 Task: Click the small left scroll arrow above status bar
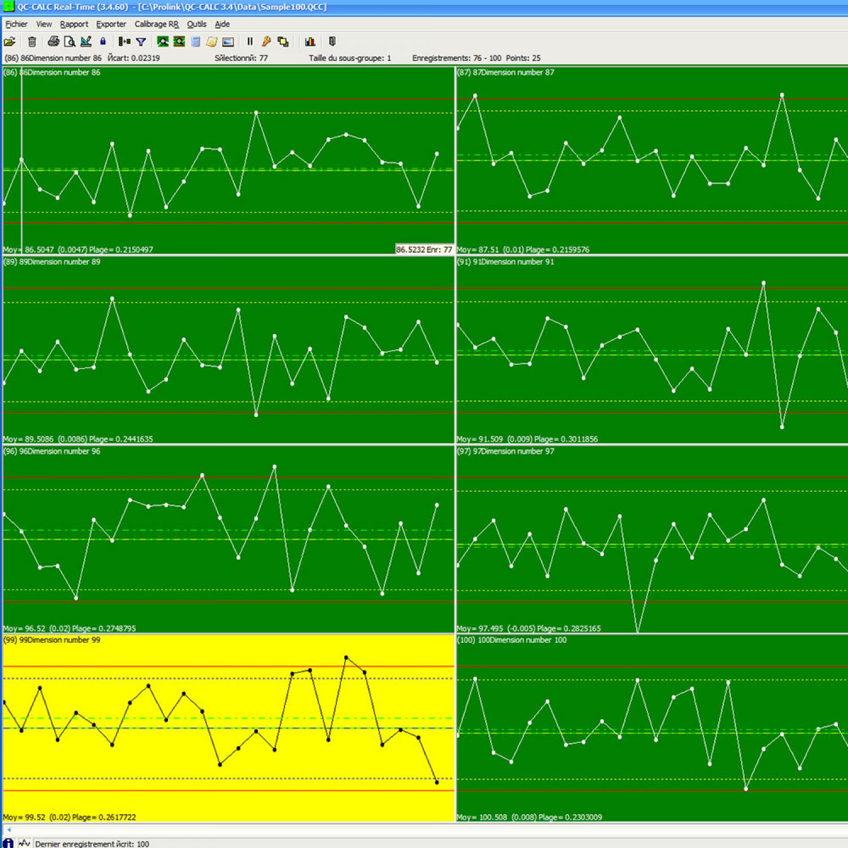pos(8,829)
